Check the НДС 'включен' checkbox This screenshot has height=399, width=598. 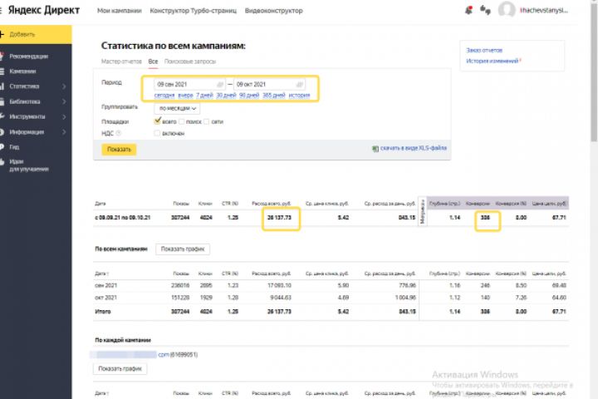[157, 133]
